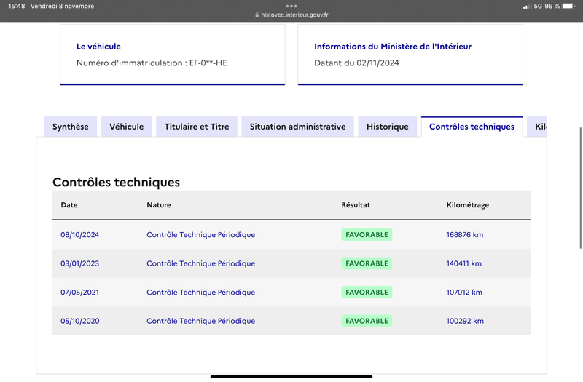This screenshot has height=382, width=583.
Task: Click the Le véhicule card title
Action: click(x=98, y=47)
